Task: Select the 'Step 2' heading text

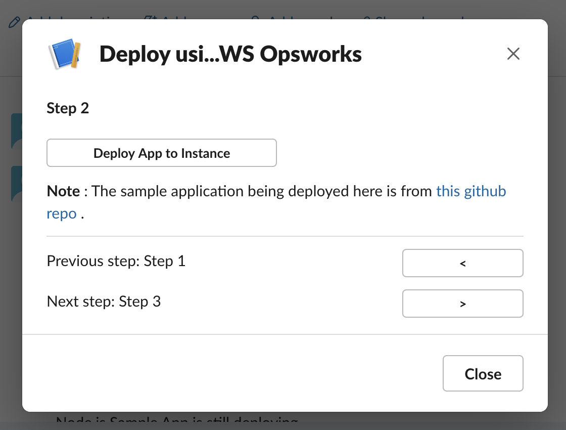Action: 68,108
